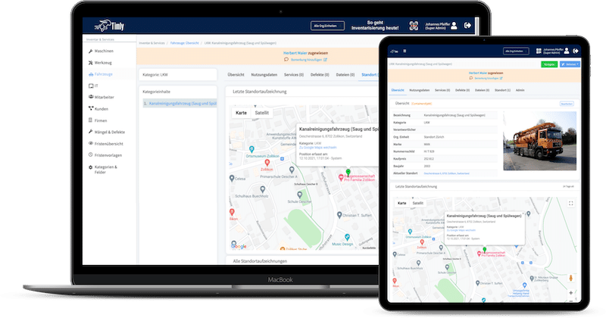Tap green vehicle marker on tablet map

[x=484, y=250]
